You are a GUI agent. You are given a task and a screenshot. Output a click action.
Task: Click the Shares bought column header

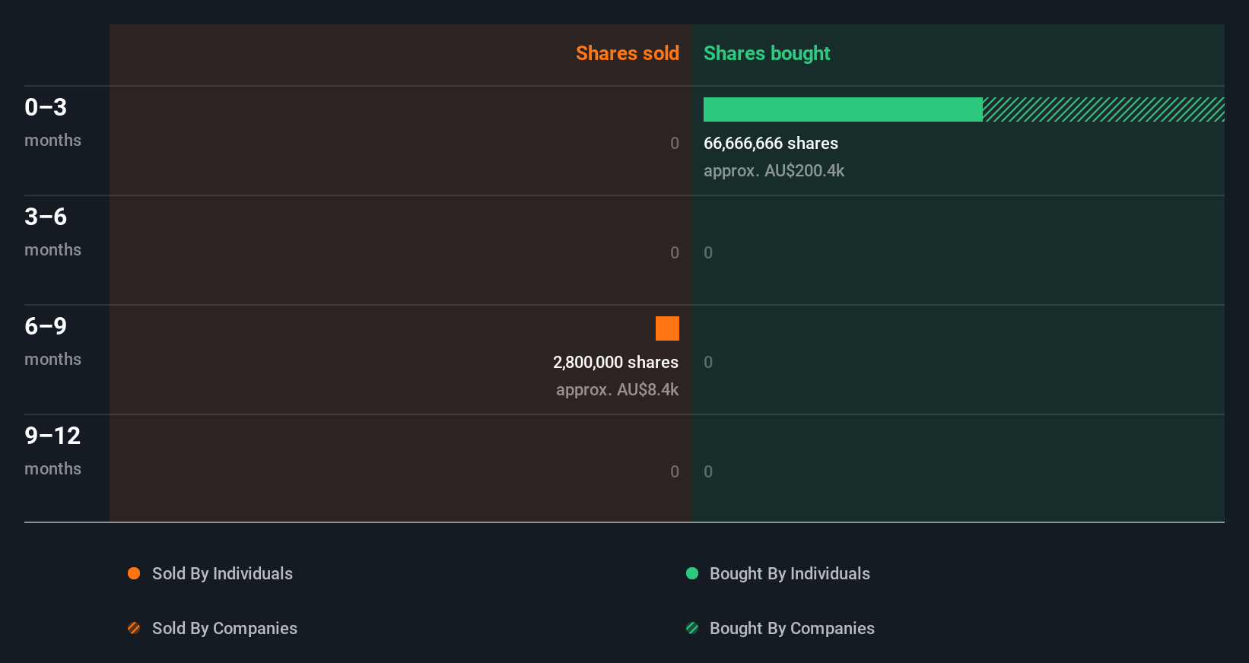[x=767, y=53]
